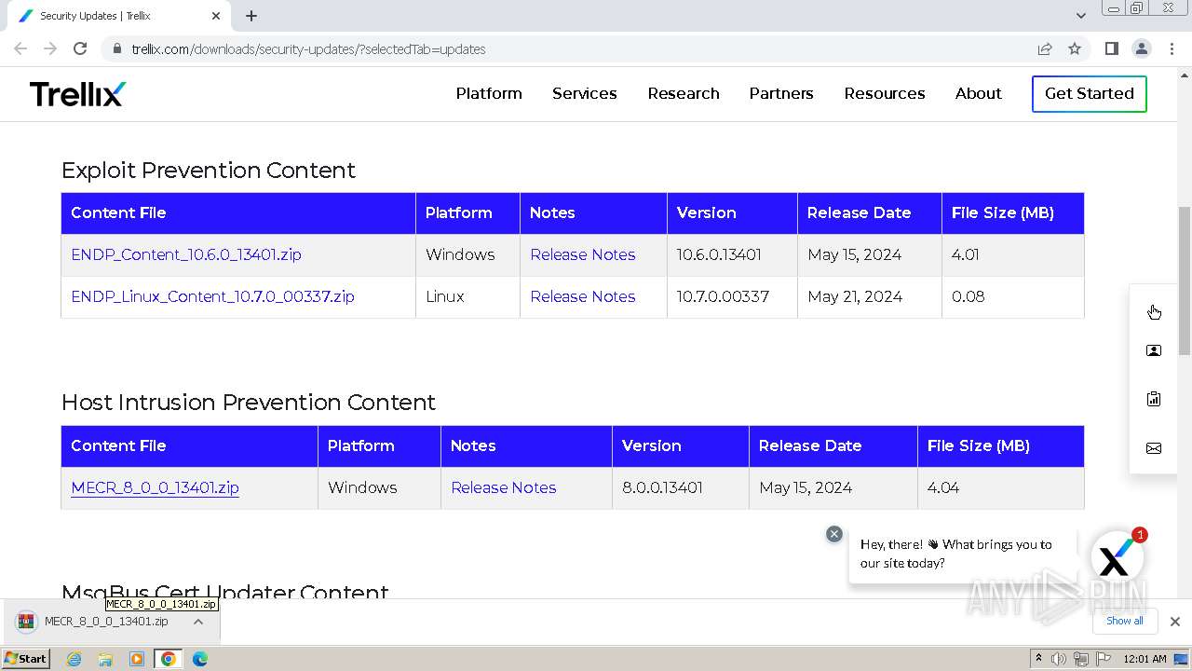Download ENDP_Linux_Content_10.7.0_00337.zip

click(212, 296)
